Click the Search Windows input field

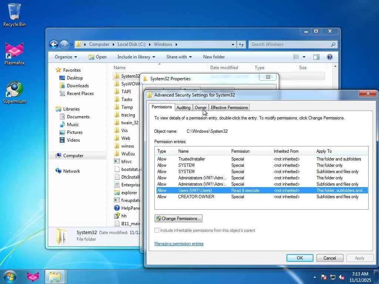[x=289, y=44]
